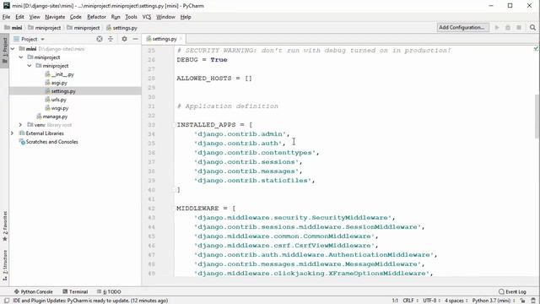The width and height of the screenshot is (540, 304).
Task: Collapse inner miniproject folder
Action: [30, 66]
